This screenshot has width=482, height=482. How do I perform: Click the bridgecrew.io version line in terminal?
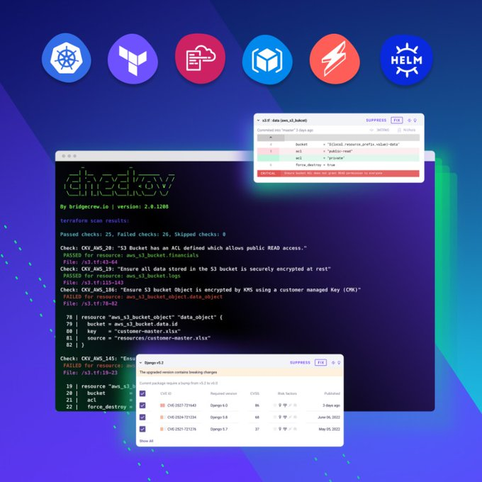pyautogui.click(x=114, y=206)
